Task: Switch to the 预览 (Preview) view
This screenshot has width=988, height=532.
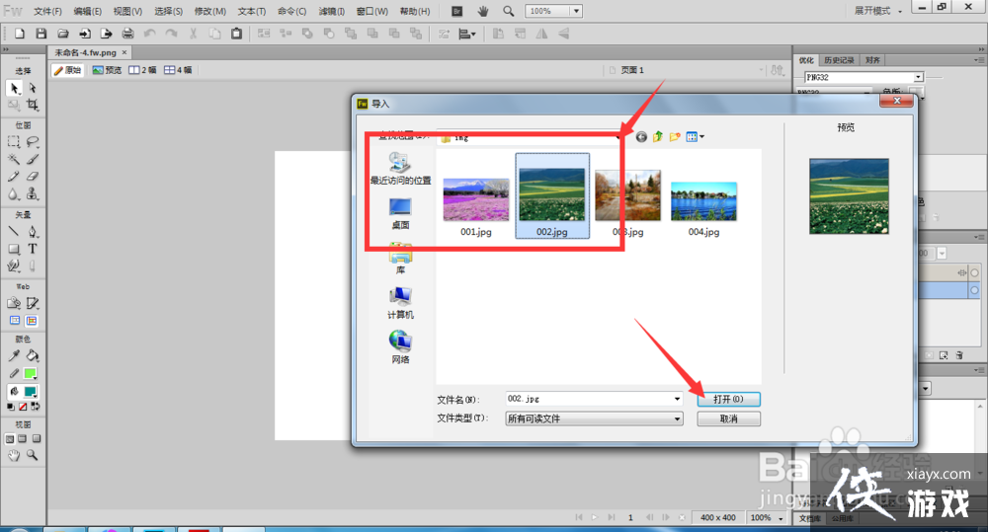Action: 107,70
